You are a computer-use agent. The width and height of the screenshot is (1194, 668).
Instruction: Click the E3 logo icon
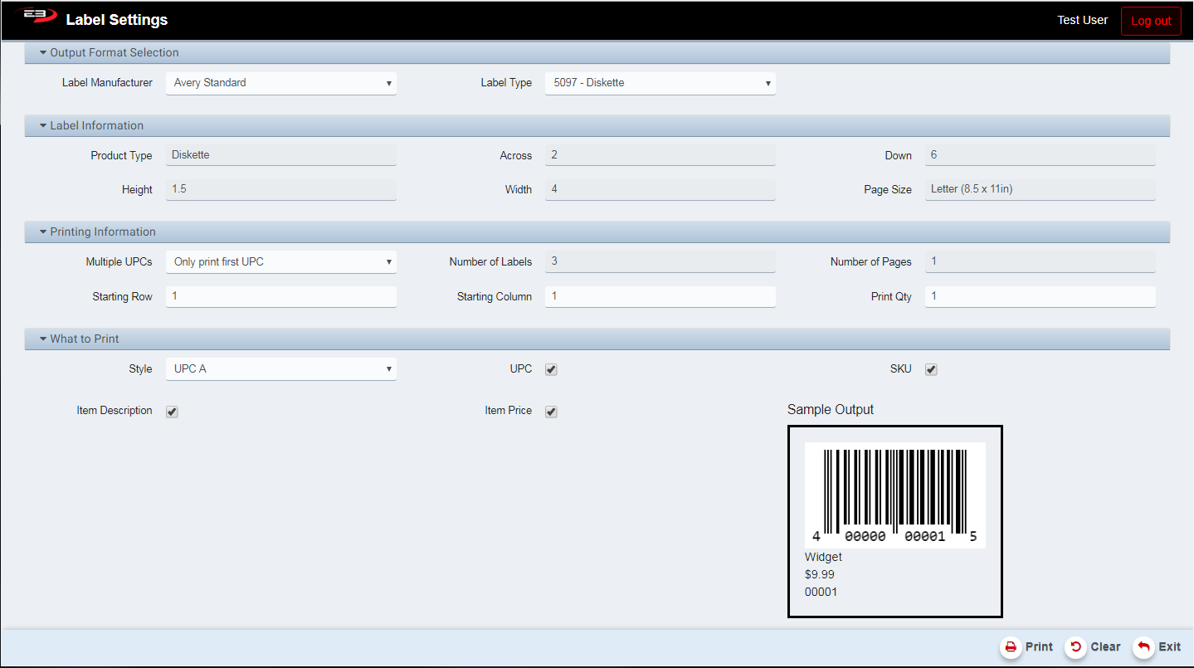36,17
